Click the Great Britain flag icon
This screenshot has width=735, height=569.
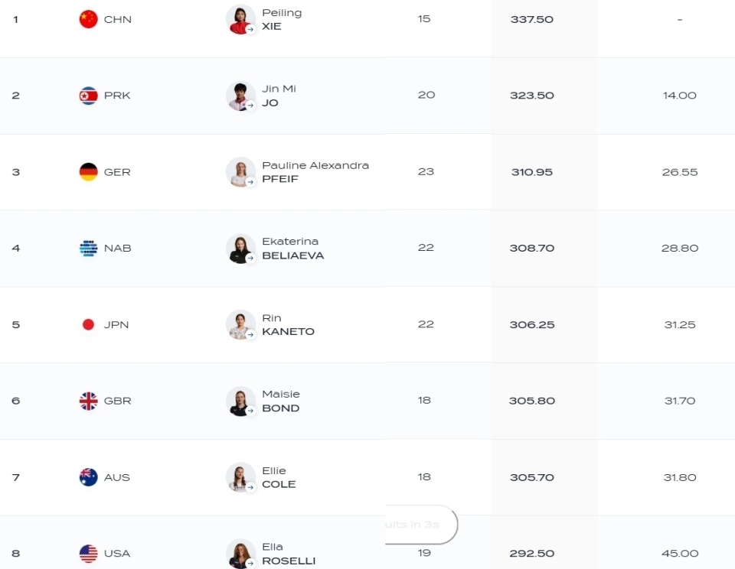pos(88,401)
